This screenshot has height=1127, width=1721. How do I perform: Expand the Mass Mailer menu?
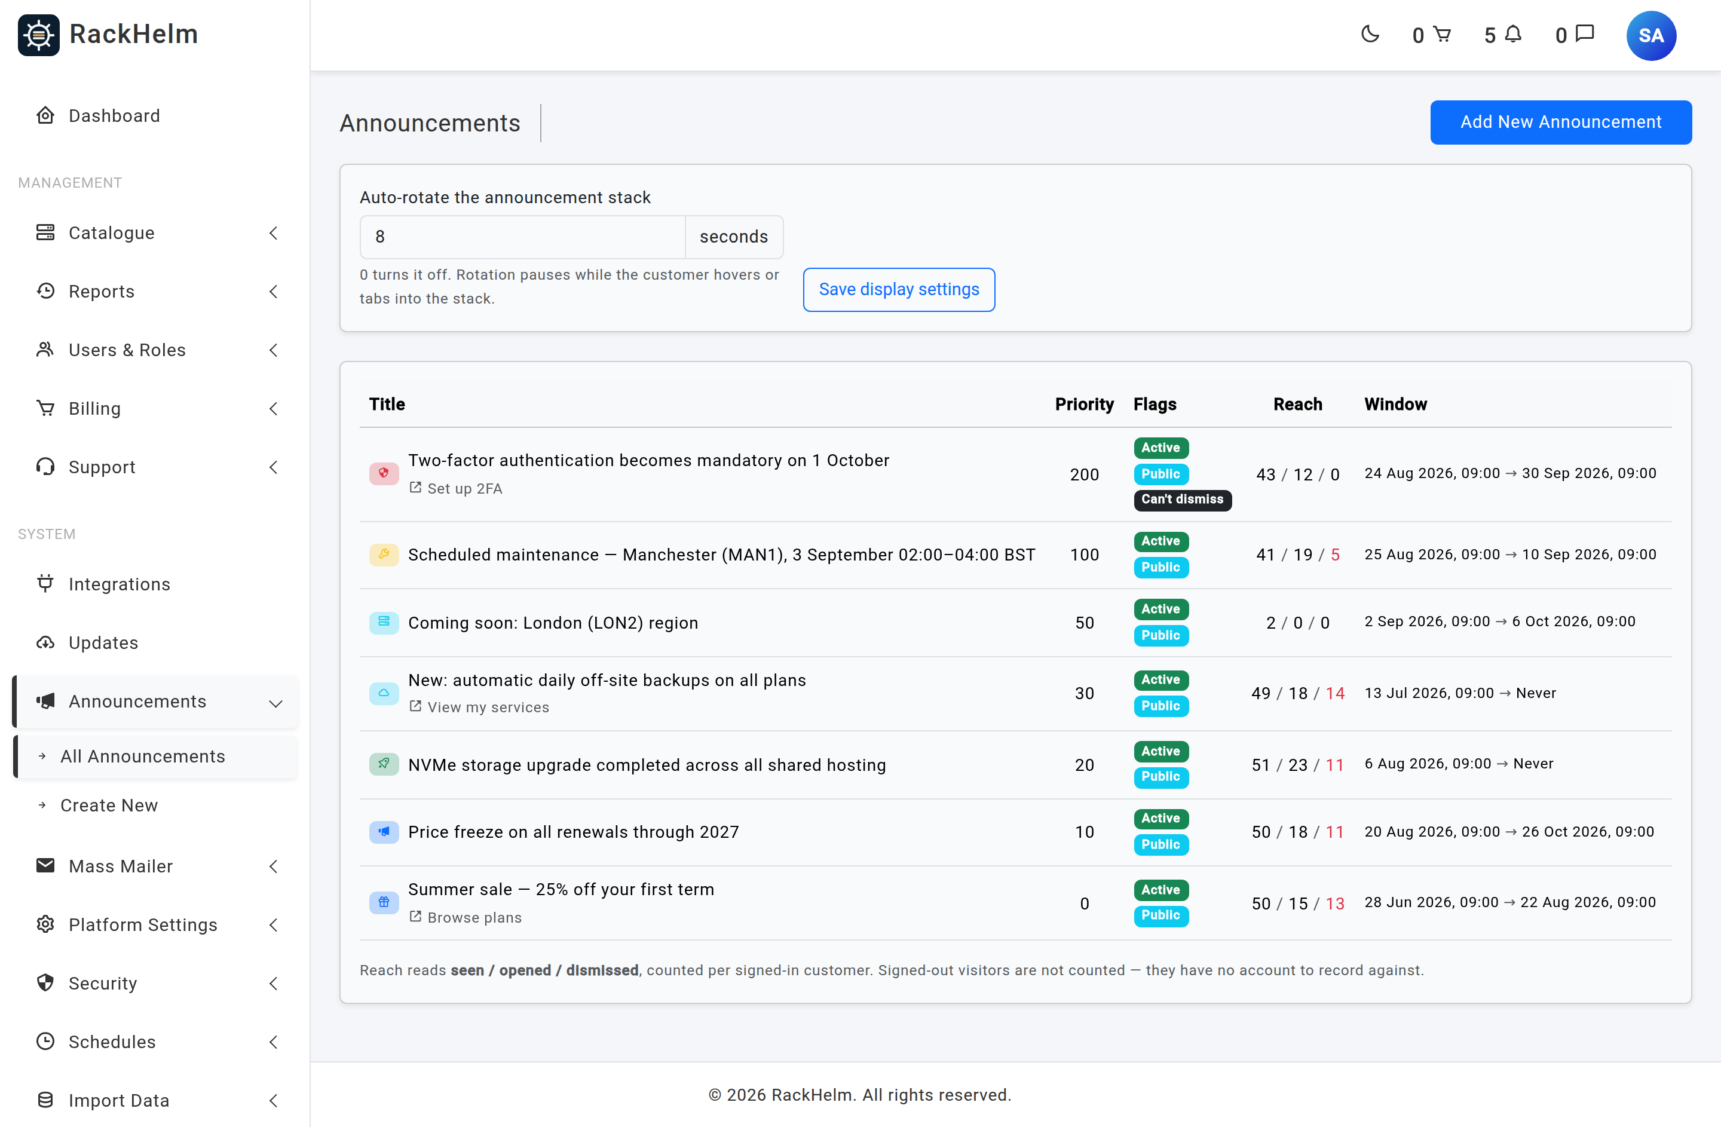coord(155,866)
